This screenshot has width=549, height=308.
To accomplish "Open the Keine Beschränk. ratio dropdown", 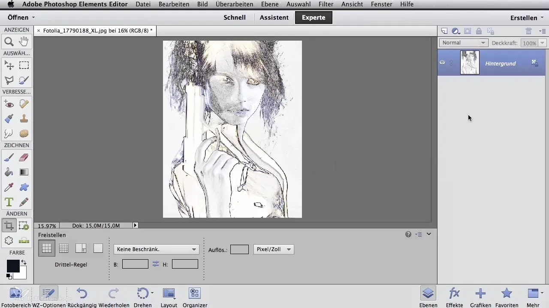I will tap(156, 249).
